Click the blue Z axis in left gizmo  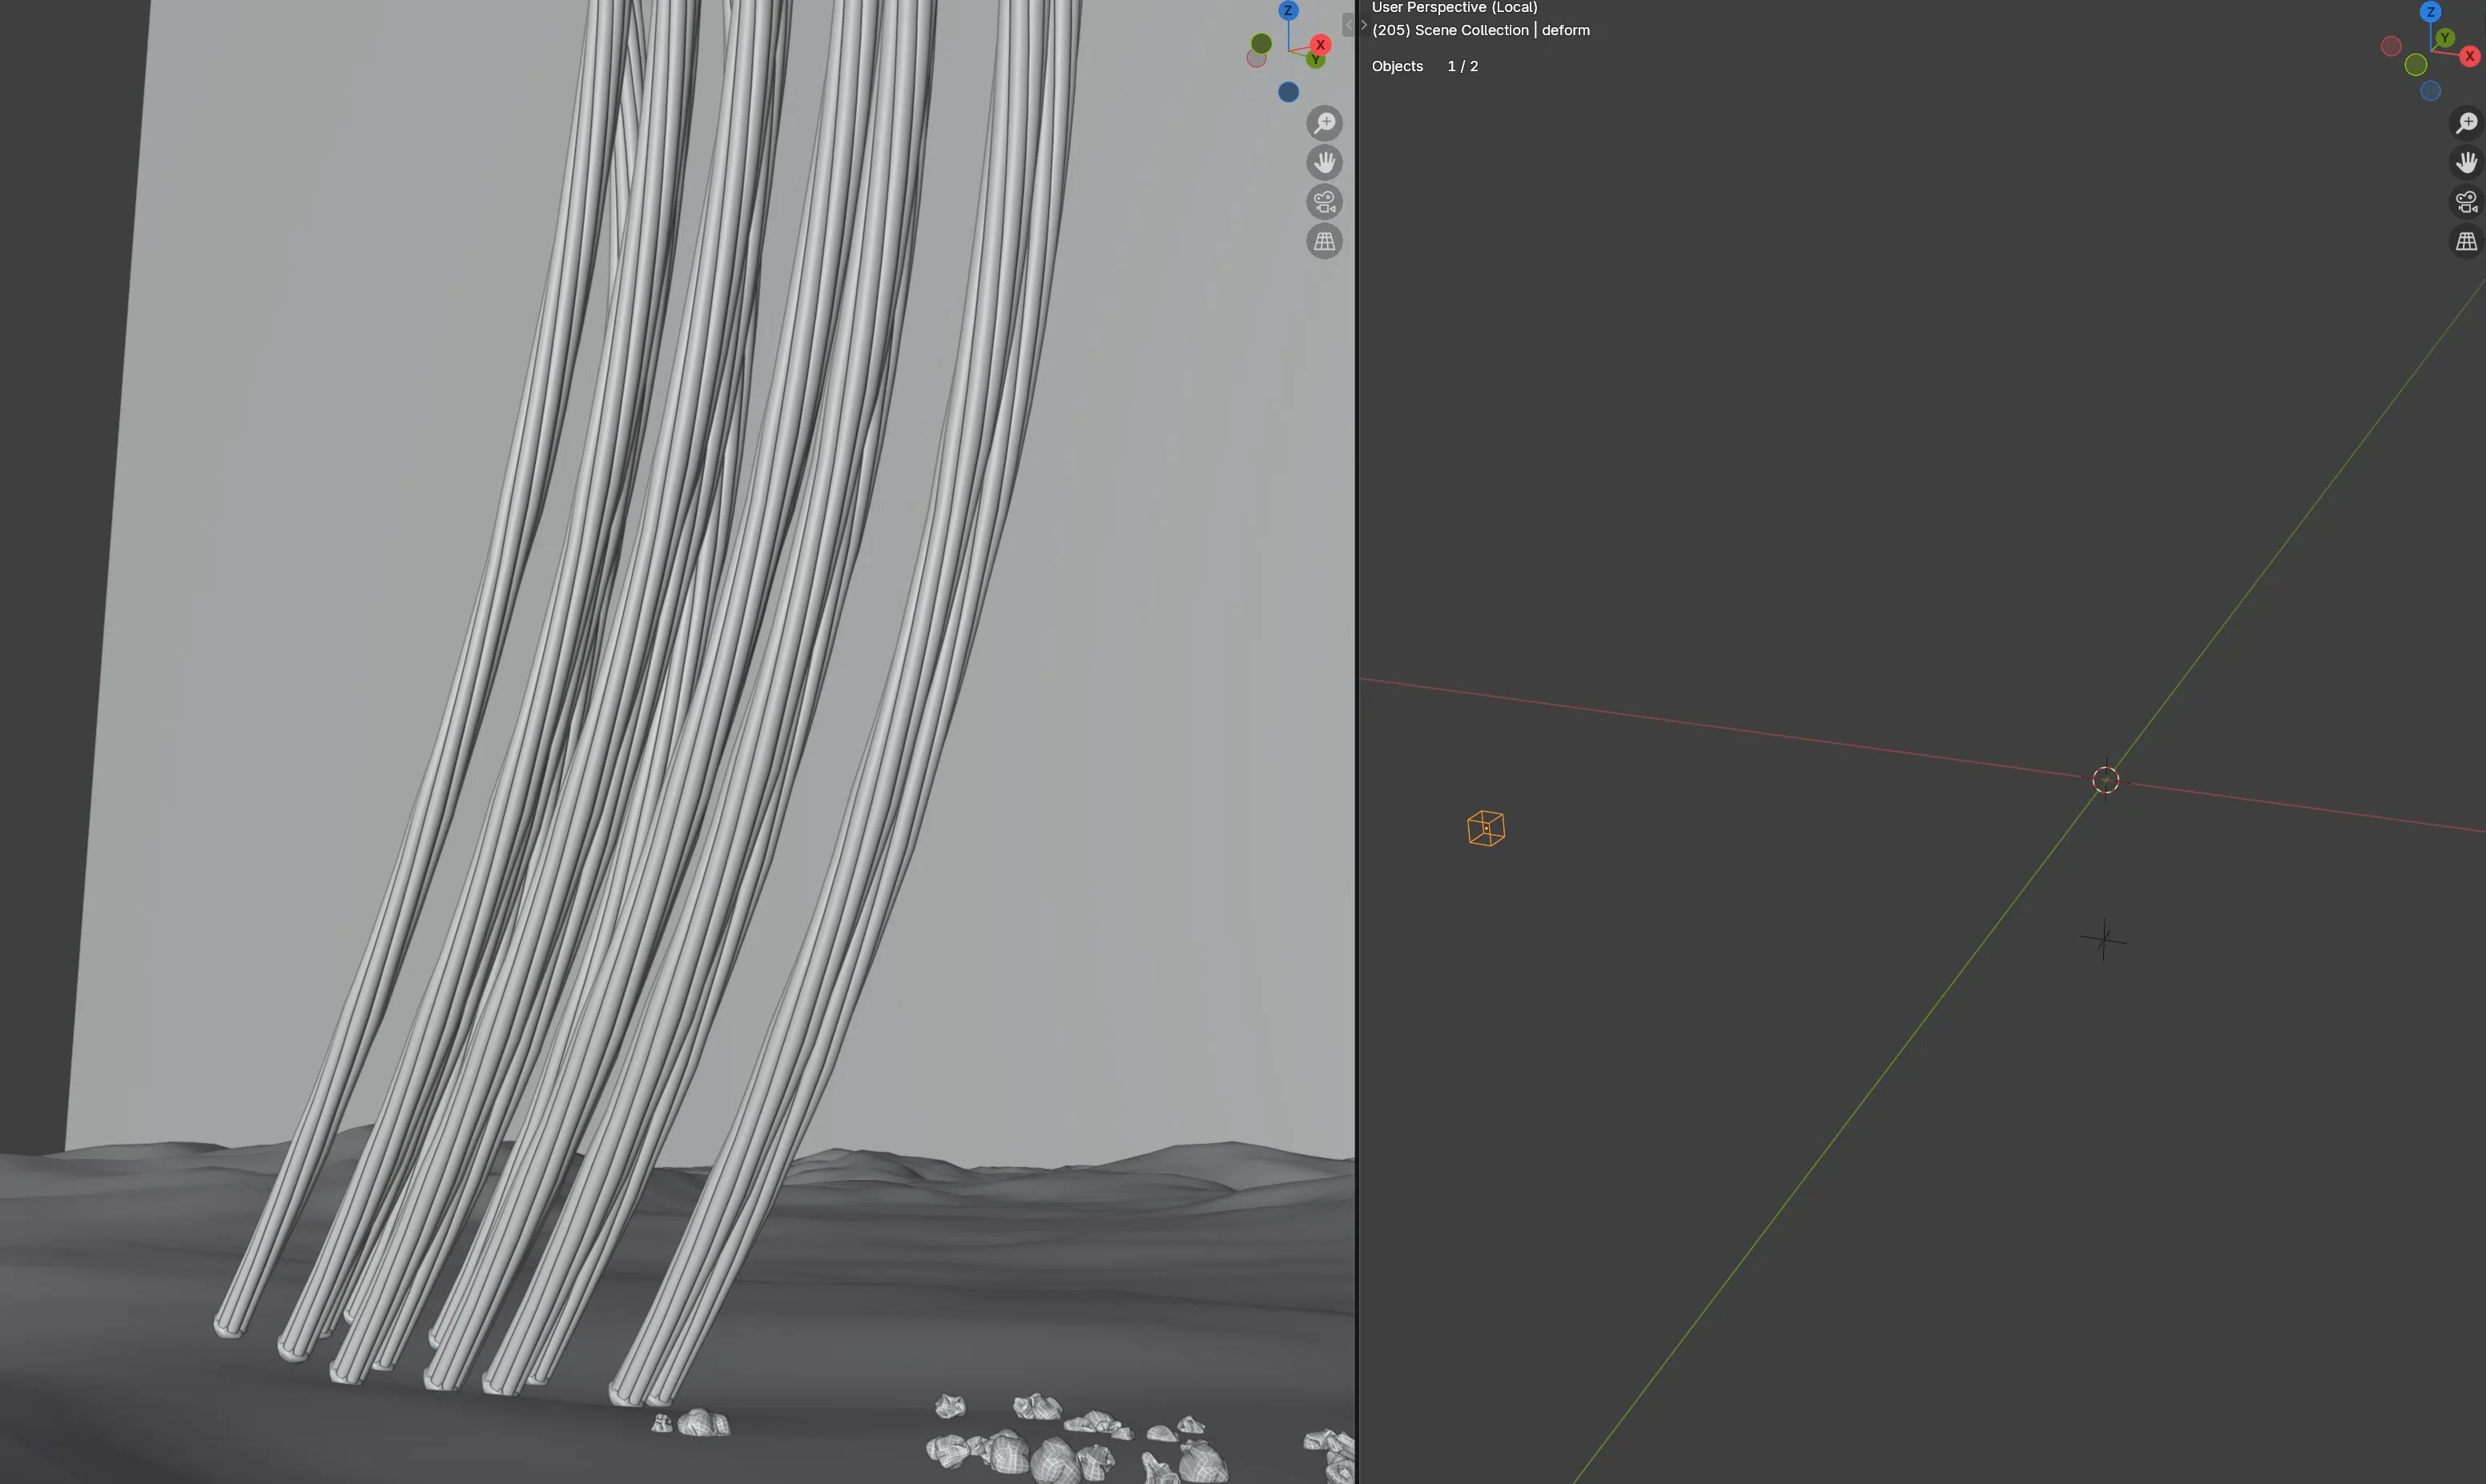pos(1289,11)
